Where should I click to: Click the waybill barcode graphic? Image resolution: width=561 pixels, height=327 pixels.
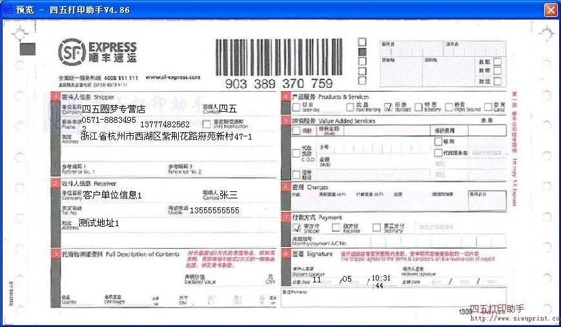[x=279, y=57]
